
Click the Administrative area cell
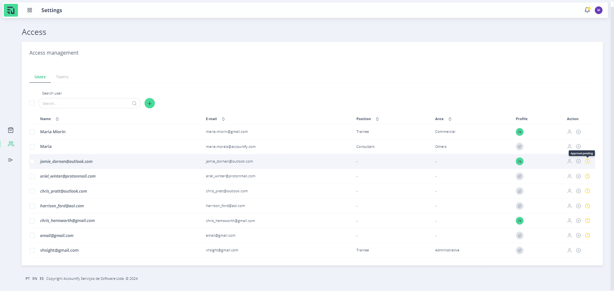[447, 250]
